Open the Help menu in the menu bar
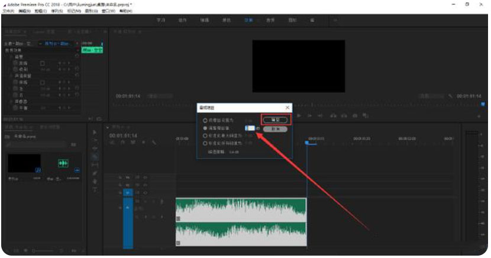The image size is (491, 258). pos(125,11)
